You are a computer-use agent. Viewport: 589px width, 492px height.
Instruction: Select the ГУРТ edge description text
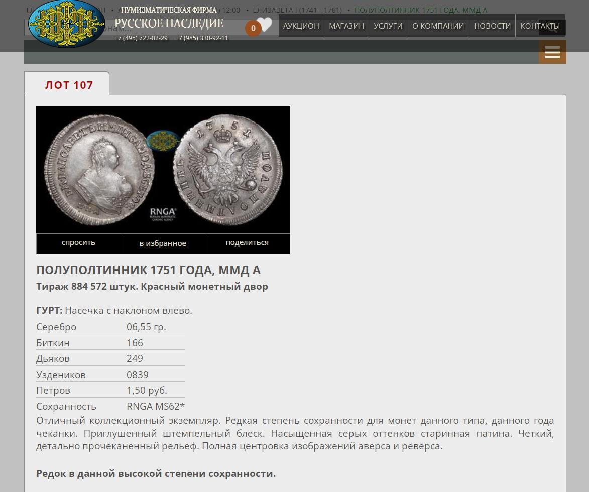tap(114, 311)
